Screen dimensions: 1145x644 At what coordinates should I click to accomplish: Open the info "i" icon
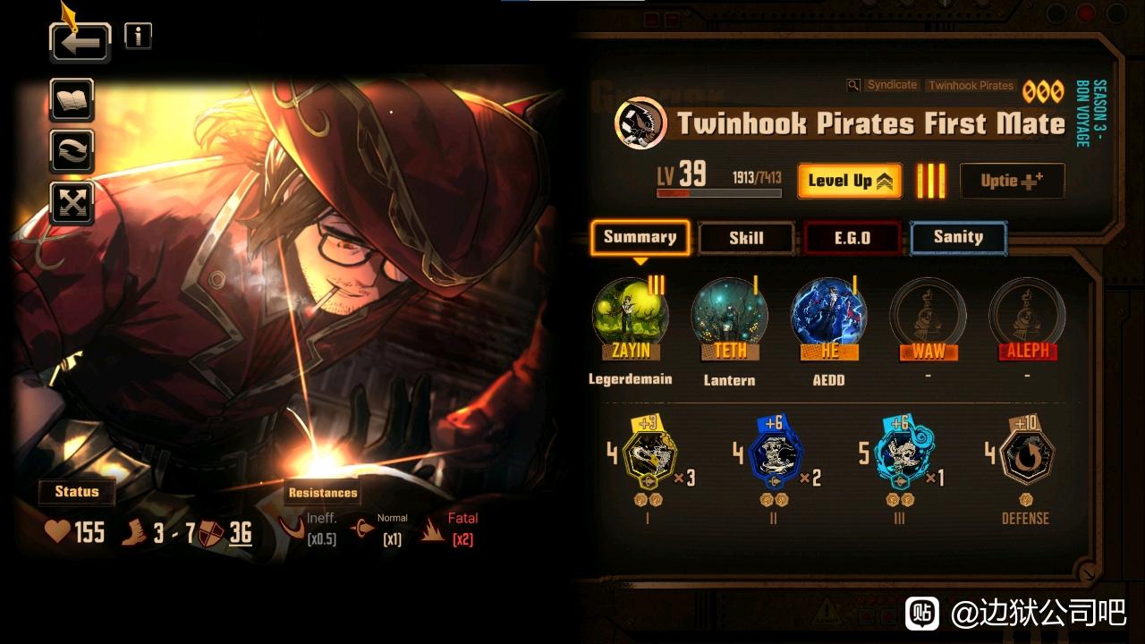click(138, 36)
